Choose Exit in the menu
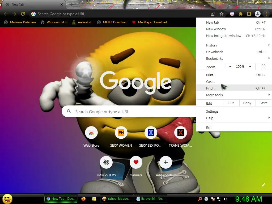Image resolution: width=272 pixels, height=204 pixels. point(234,127)
